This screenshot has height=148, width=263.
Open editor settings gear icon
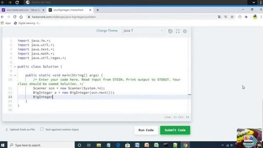point(185,31)
